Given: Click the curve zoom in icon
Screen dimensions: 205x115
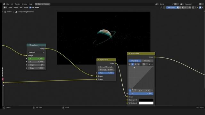Looking at the screenshot, I should click(144, 64).
